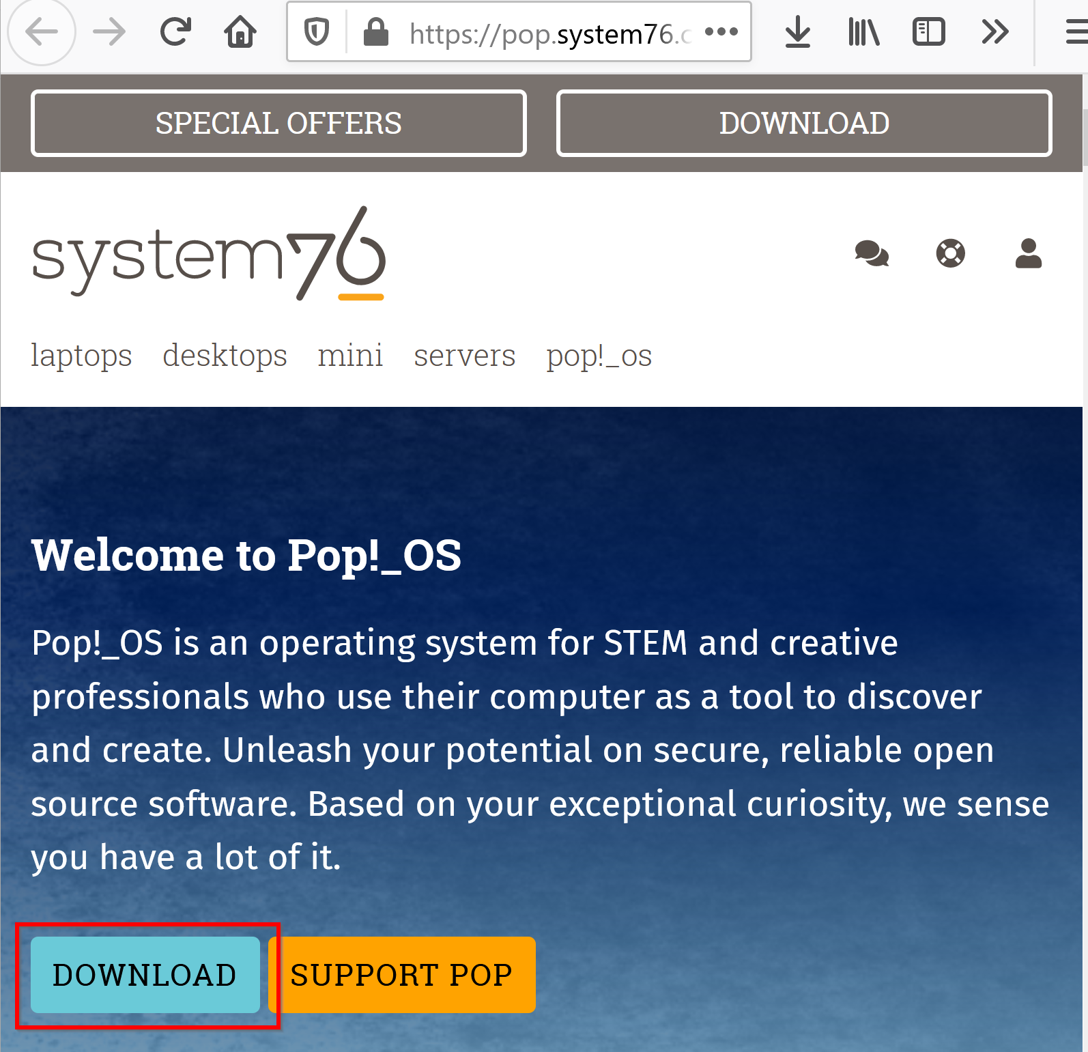This screenshot has width=1088, height=1052.
Task: Open the mini menu item
Action: pyautogui.click(x=350, y=356)
